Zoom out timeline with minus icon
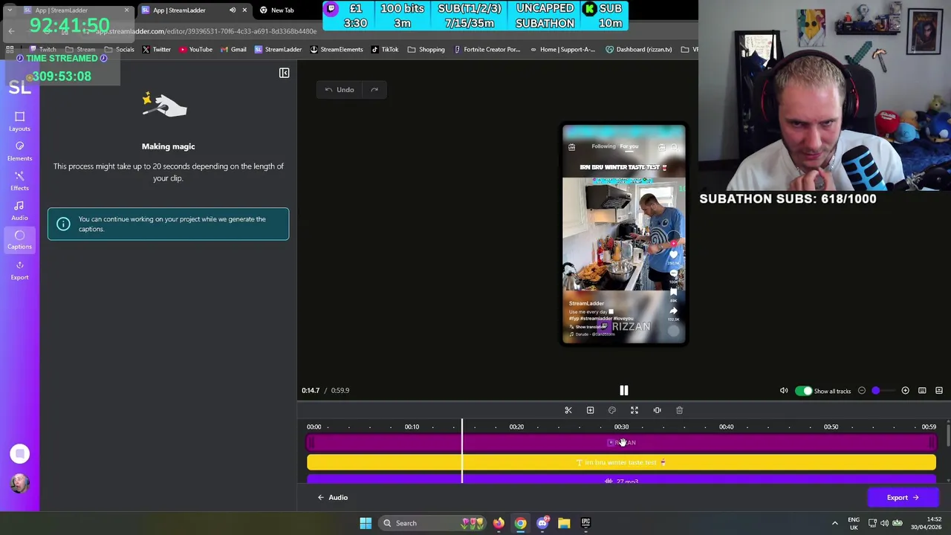 (x=862, y=391)
